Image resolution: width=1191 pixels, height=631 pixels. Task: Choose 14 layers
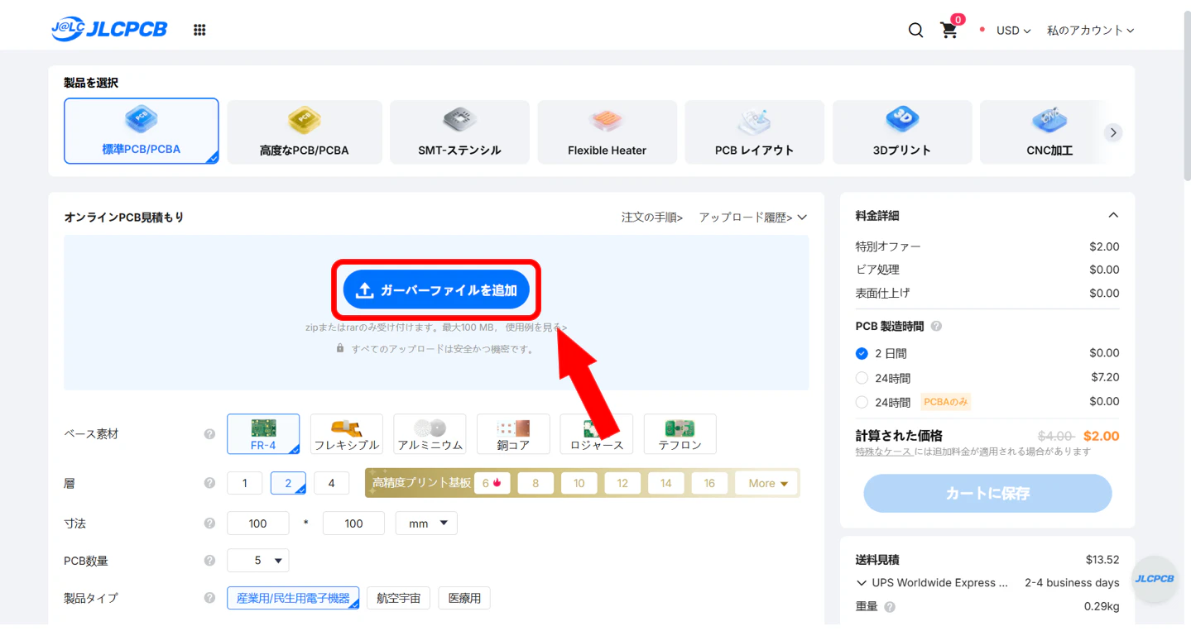point(665,483)
